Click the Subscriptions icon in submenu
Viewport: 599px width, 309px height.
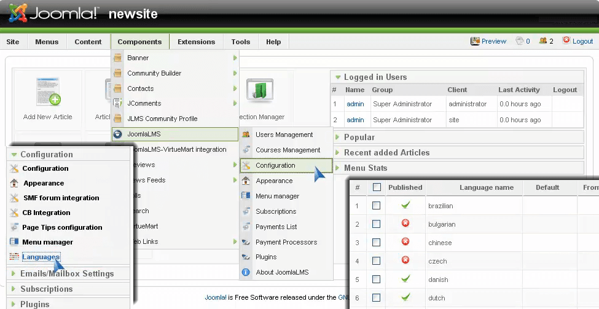point(246,211)
